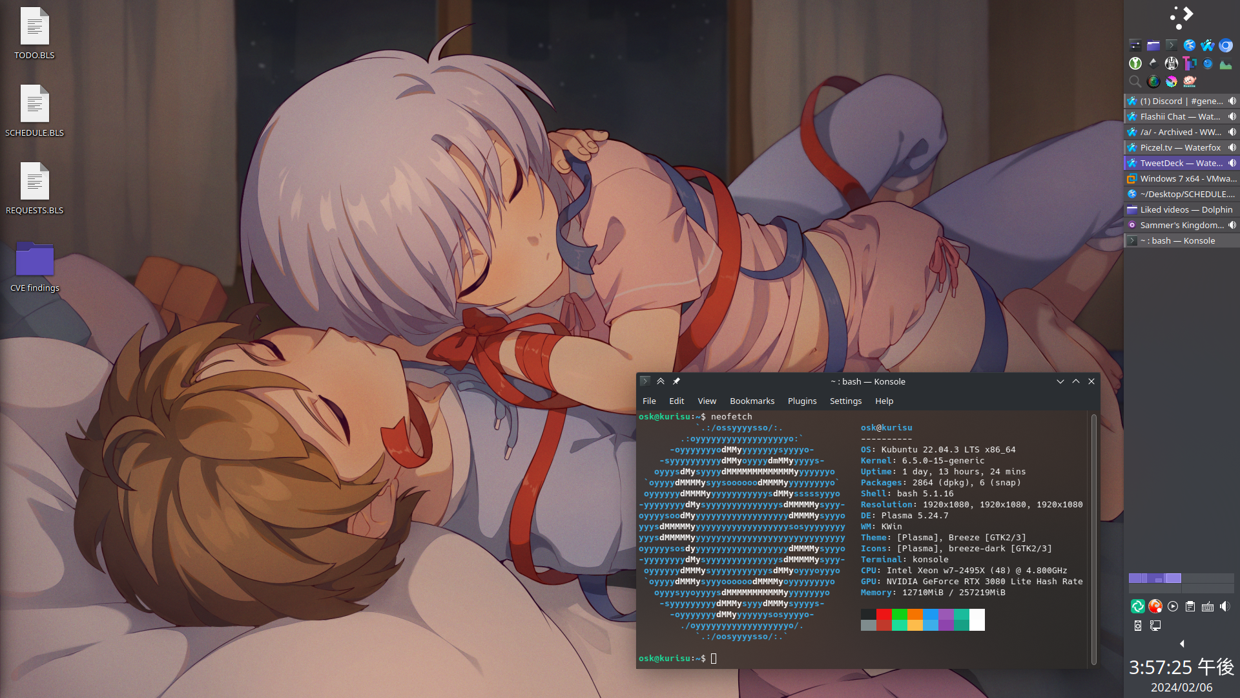
Task: Open the calendar from the clock widget
Action: pos(1182,675)
